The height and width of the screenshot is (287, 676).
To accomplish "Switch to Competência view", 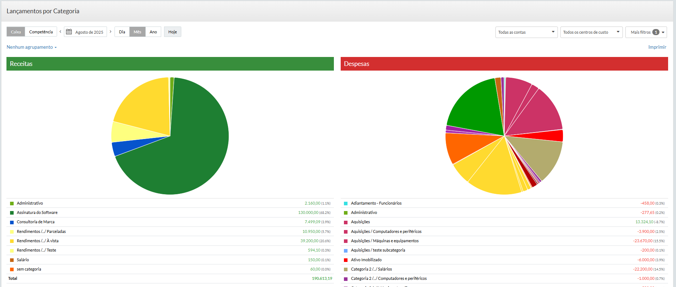I will [x=41, y=32].
